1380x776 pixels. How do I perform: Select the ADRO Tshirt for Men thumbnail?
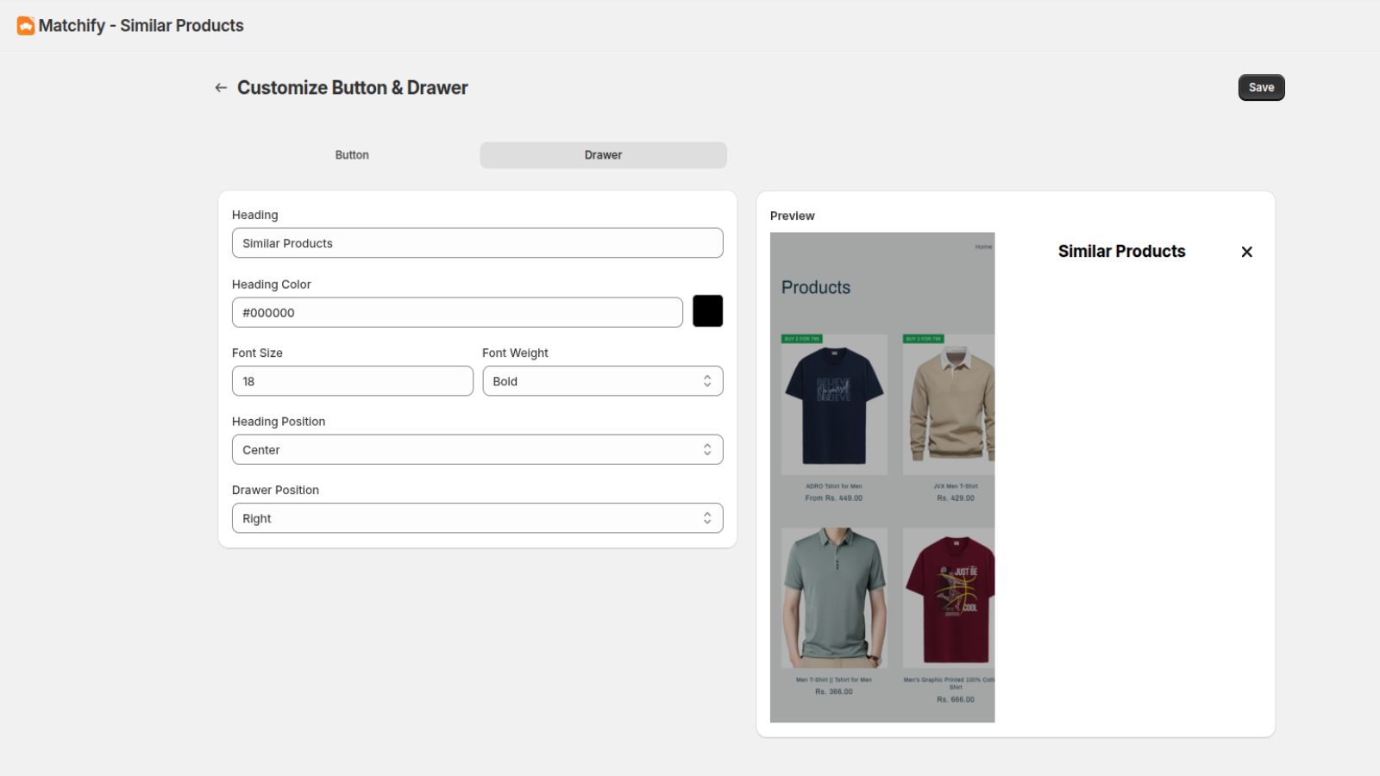[x=833, y=404]
